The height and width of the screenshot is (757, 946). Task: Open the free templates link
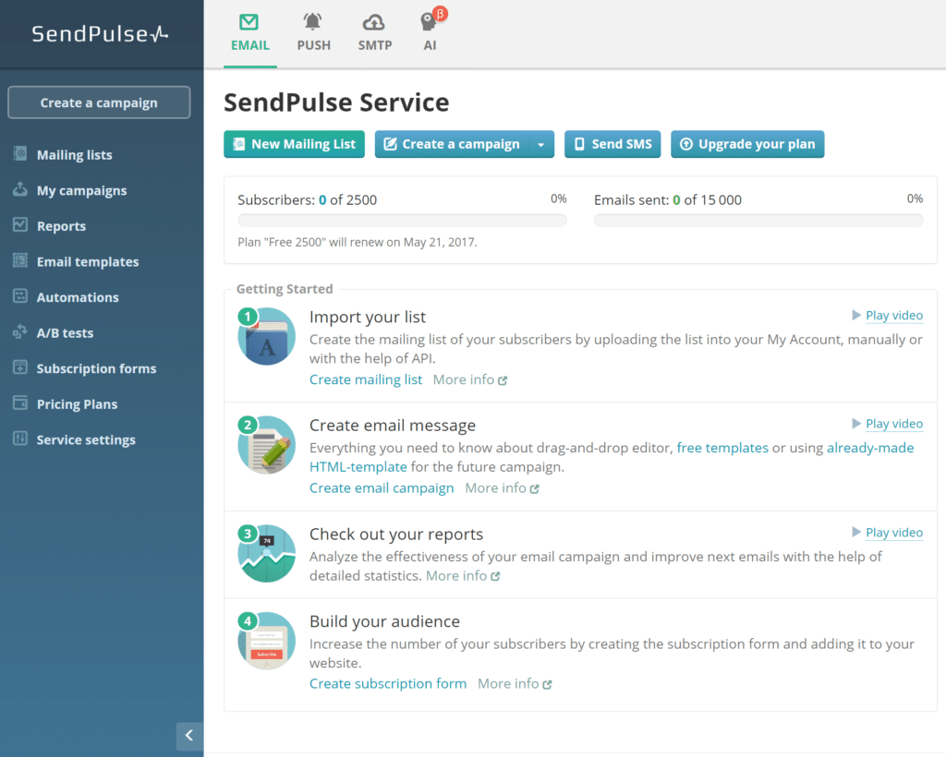pos(722,447)
